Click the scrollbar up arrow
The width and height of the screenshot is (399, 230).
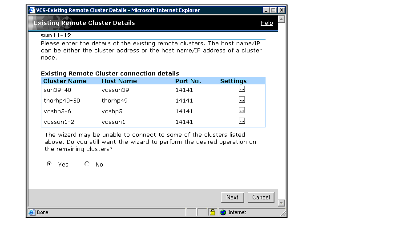pyautogui.click(x=281, y=19)
